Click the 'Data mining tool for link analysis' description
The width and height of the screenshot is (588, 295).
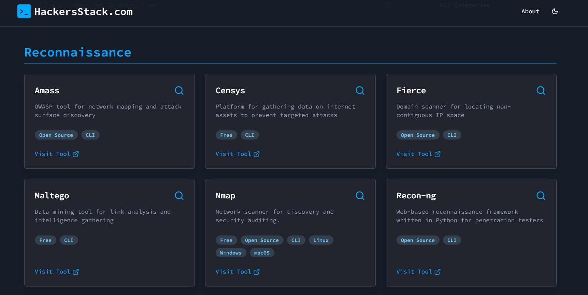[x=103, y=216]
